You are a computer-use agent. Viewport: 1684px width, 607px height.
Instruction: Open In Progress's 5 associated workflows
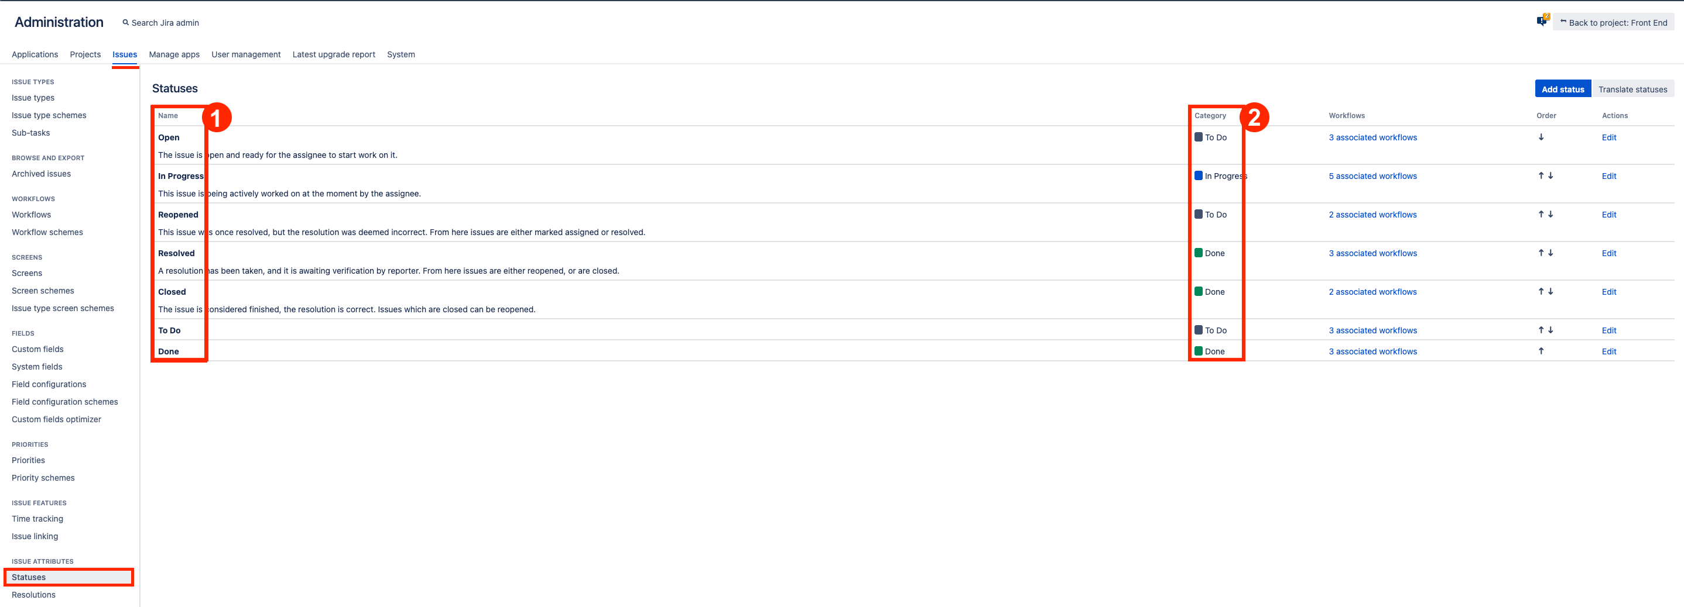pos(1373,175)
